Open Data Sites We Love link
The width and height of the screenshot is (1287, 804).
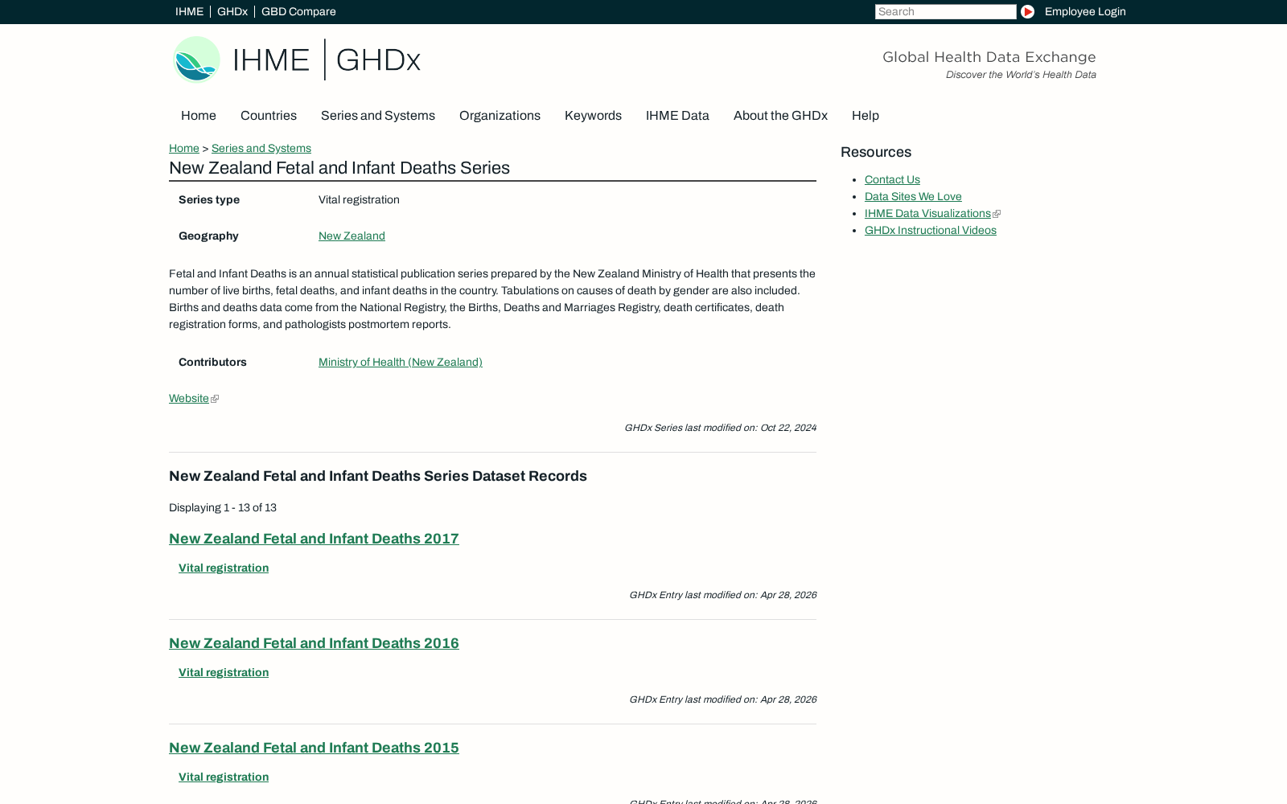point(913,197)
